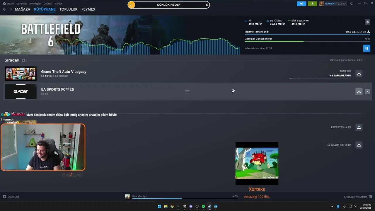Click the Sıradaki (2) section header

[x=16, y=60]
